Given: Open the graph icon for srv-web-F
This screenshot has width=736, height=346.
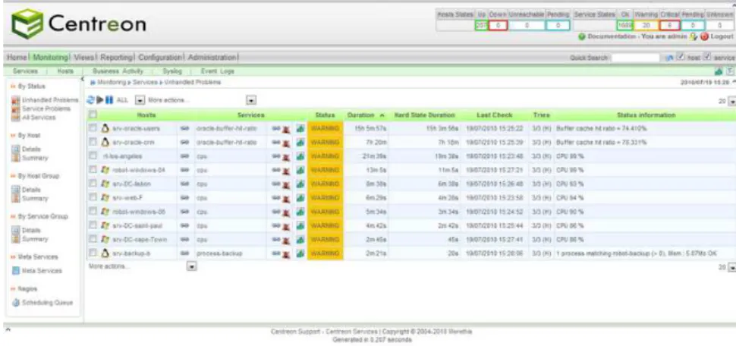Looking at the screenshot, I should click(x=300, y=198).
